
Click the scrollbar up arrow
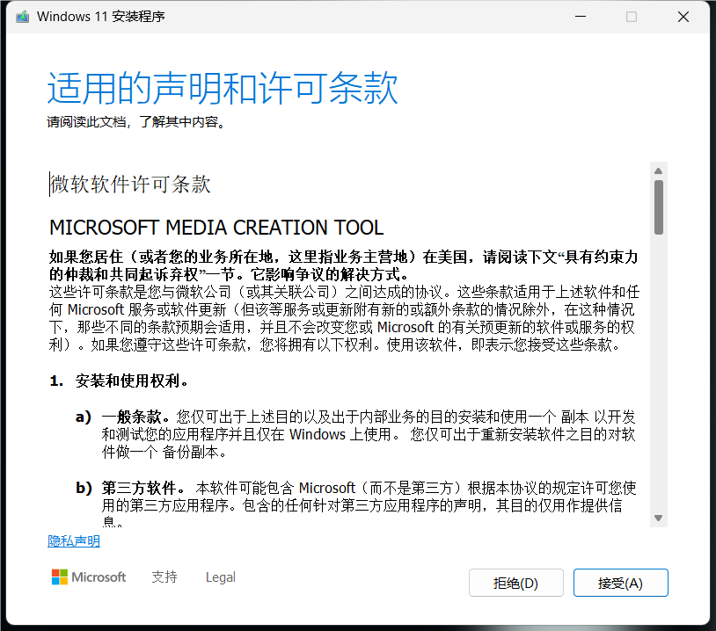coord(658,169)
